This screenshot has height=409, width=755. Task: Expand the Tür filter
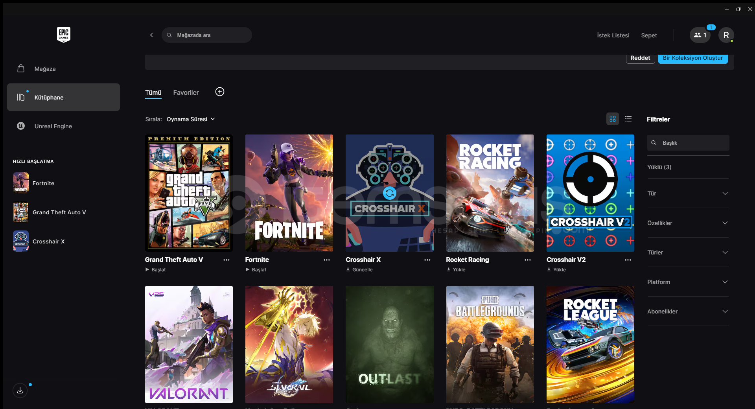click(x=688, y=193)
